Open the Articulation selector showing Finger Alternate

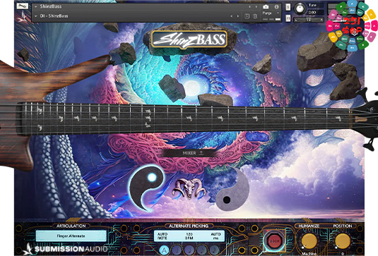coord(71,236)
